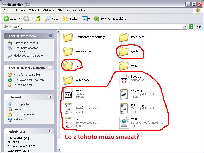204x153 pixels.
Task: Collapse the Další místa panel
Action: coord(50,97)
